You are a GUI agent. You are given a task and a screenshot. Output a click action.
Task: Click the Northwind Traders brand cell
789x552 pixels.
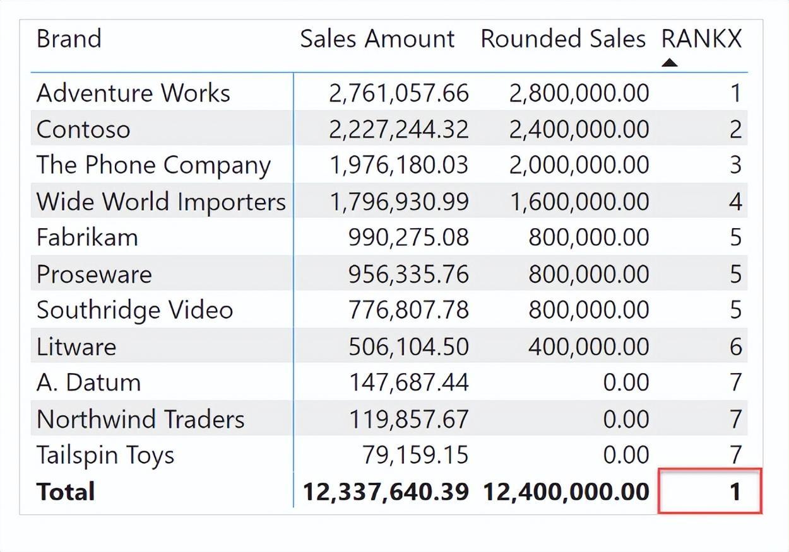tap(140, 419)
